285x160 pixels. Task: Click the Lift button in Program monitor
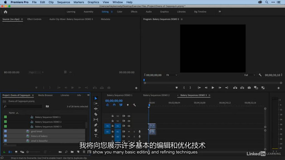pos(235,87)
